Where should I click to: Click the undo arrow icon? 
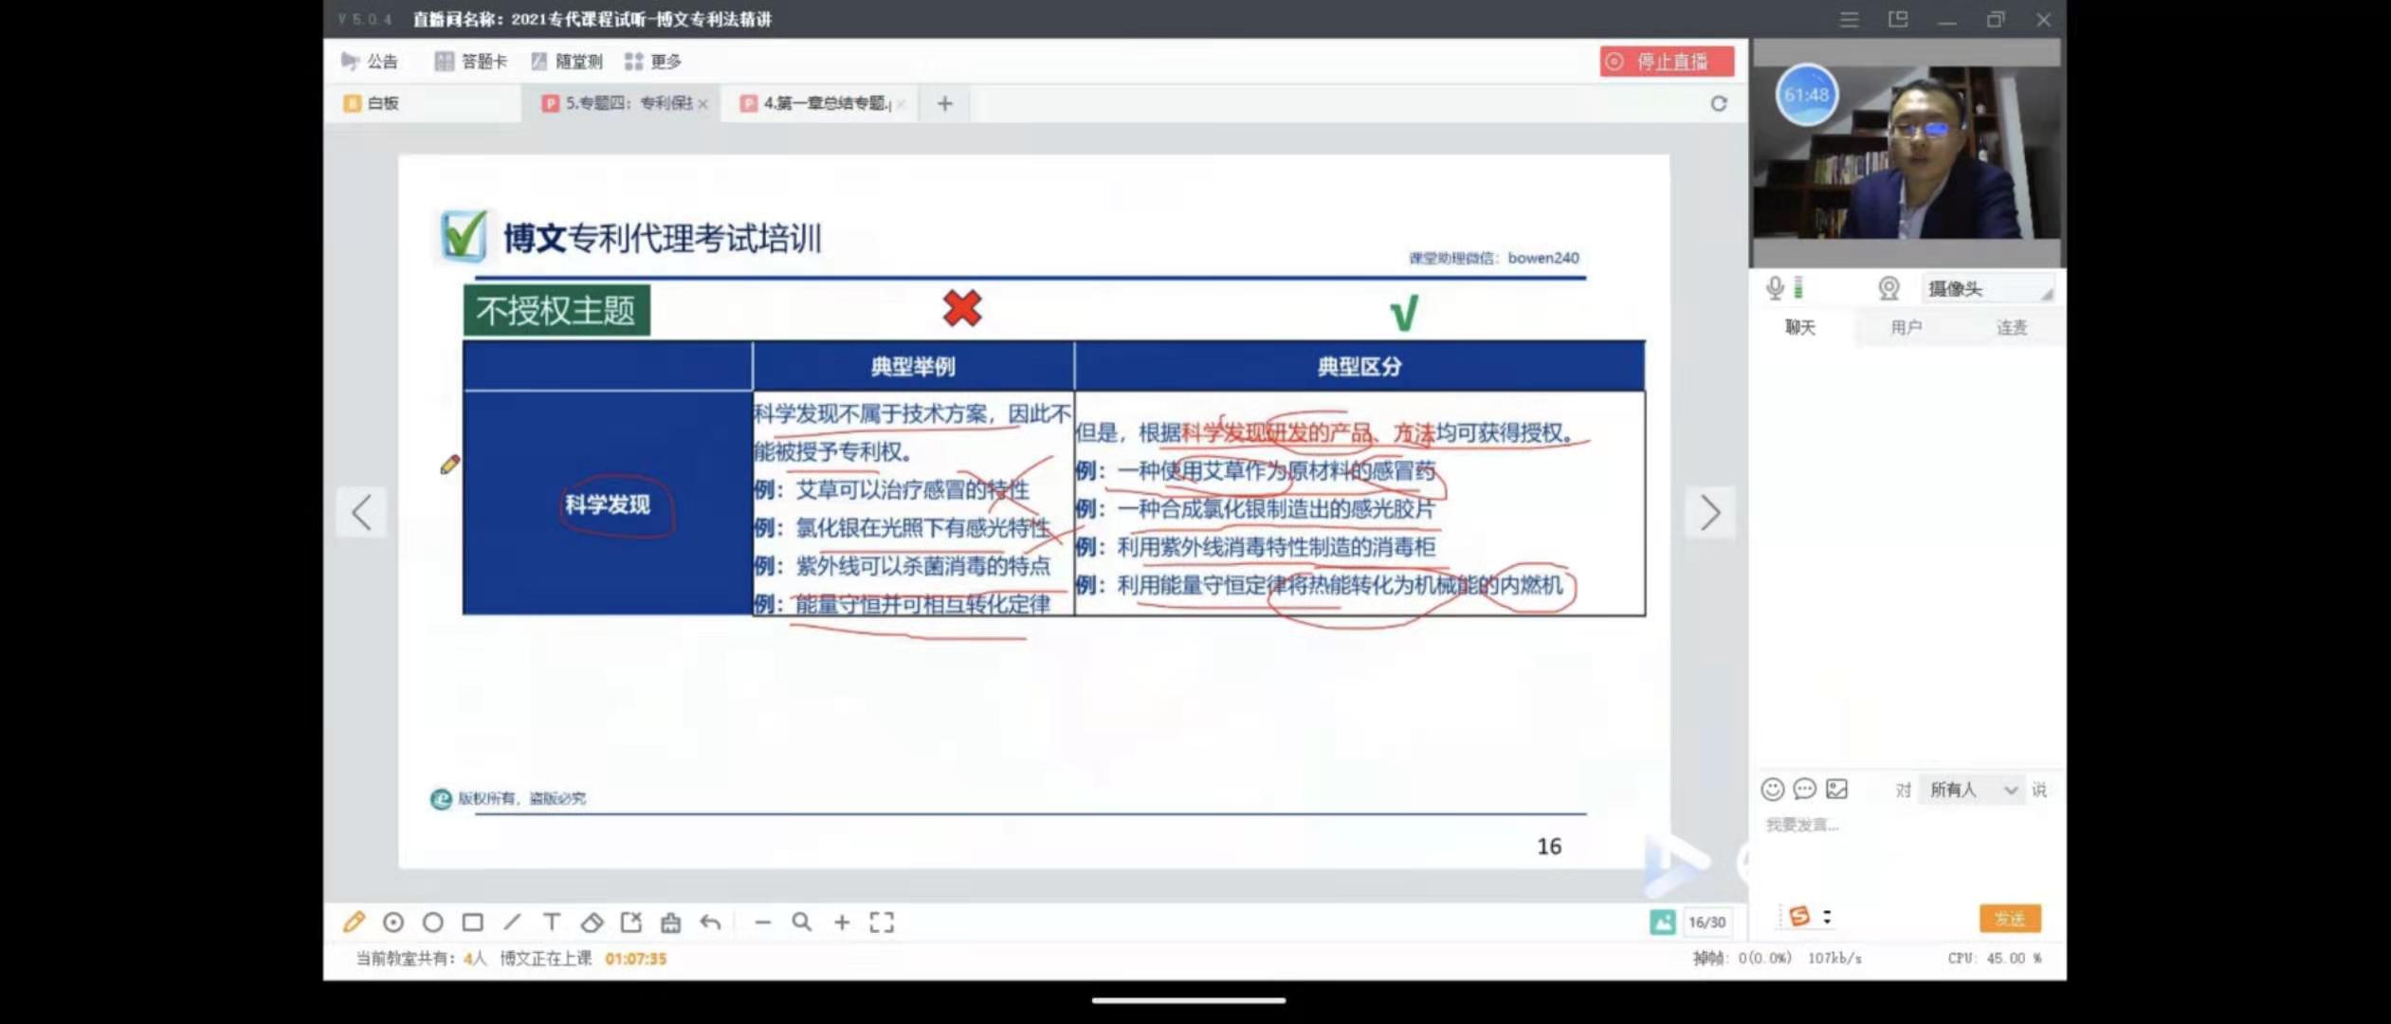pyautogui.click(x=710, y=922)
